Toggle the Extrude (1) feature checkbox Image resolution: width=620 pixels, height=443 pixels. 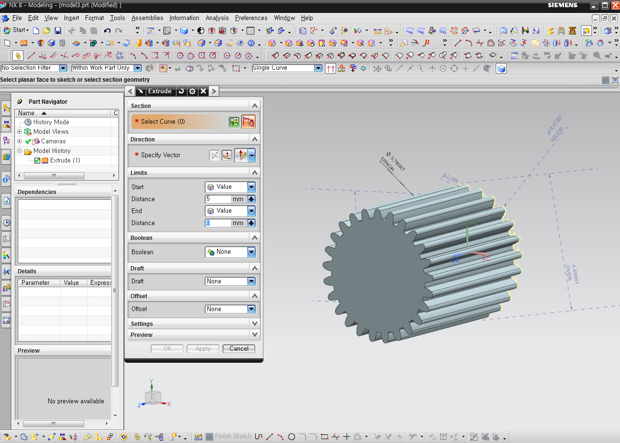click(x=37, y=161)
